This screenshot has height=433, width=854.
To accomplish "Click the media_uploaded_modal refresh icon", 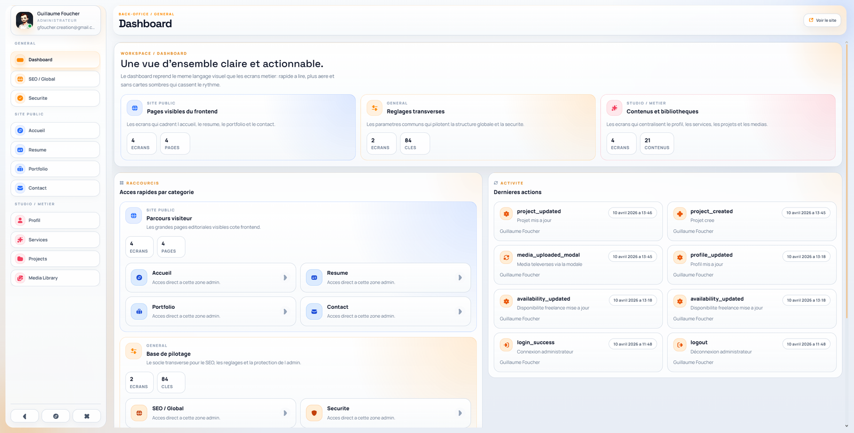I will click(506, 258).
